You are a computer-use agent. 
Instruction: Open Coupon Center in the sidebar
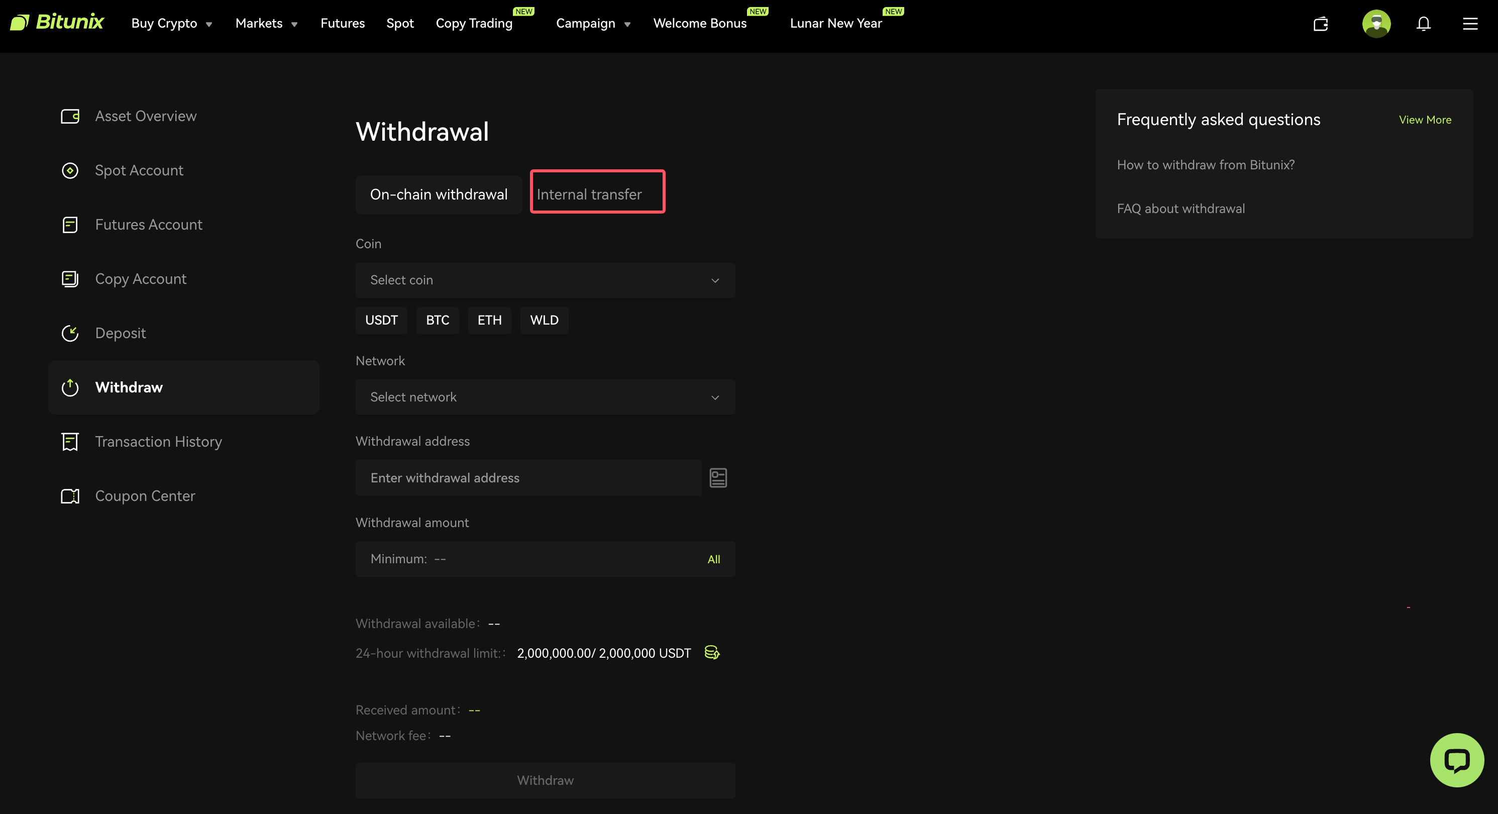[x=145, y=496]
